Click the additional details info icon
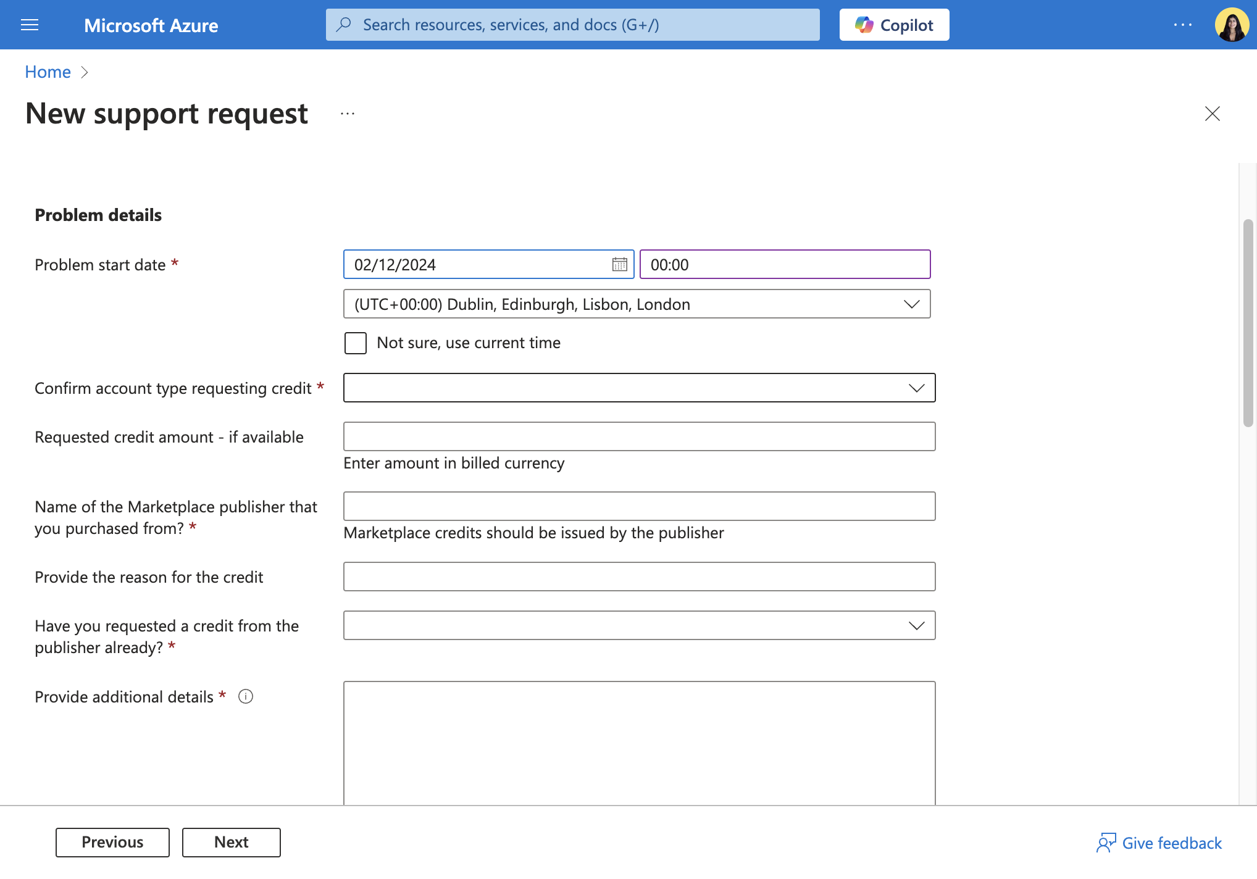Screen dimensions: 1257x879 coord(246,696)
